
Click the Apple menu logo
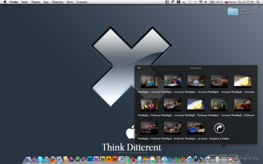click(5, 2)
